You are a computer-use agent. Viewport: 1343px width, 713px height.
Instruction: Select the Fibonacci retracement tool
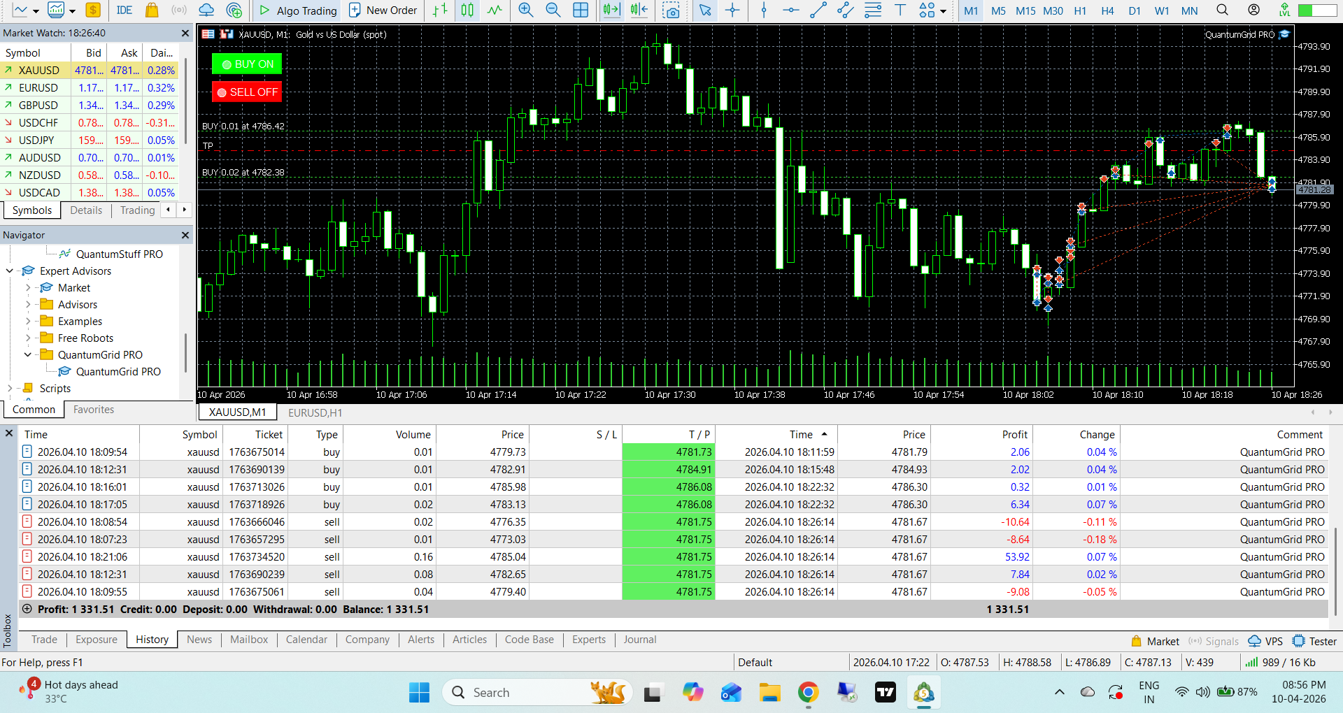point(873,10)
